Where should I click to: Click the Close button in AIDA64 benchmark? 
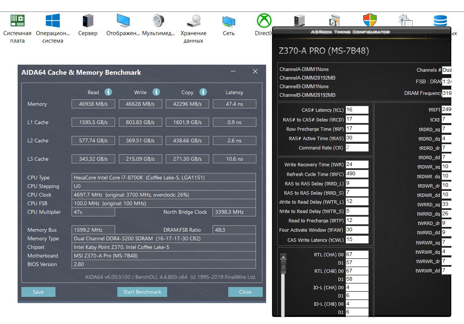[245, 292]
